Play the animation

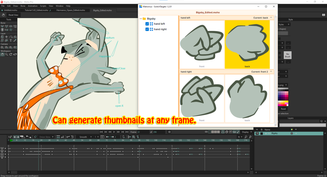pos(114,132)
